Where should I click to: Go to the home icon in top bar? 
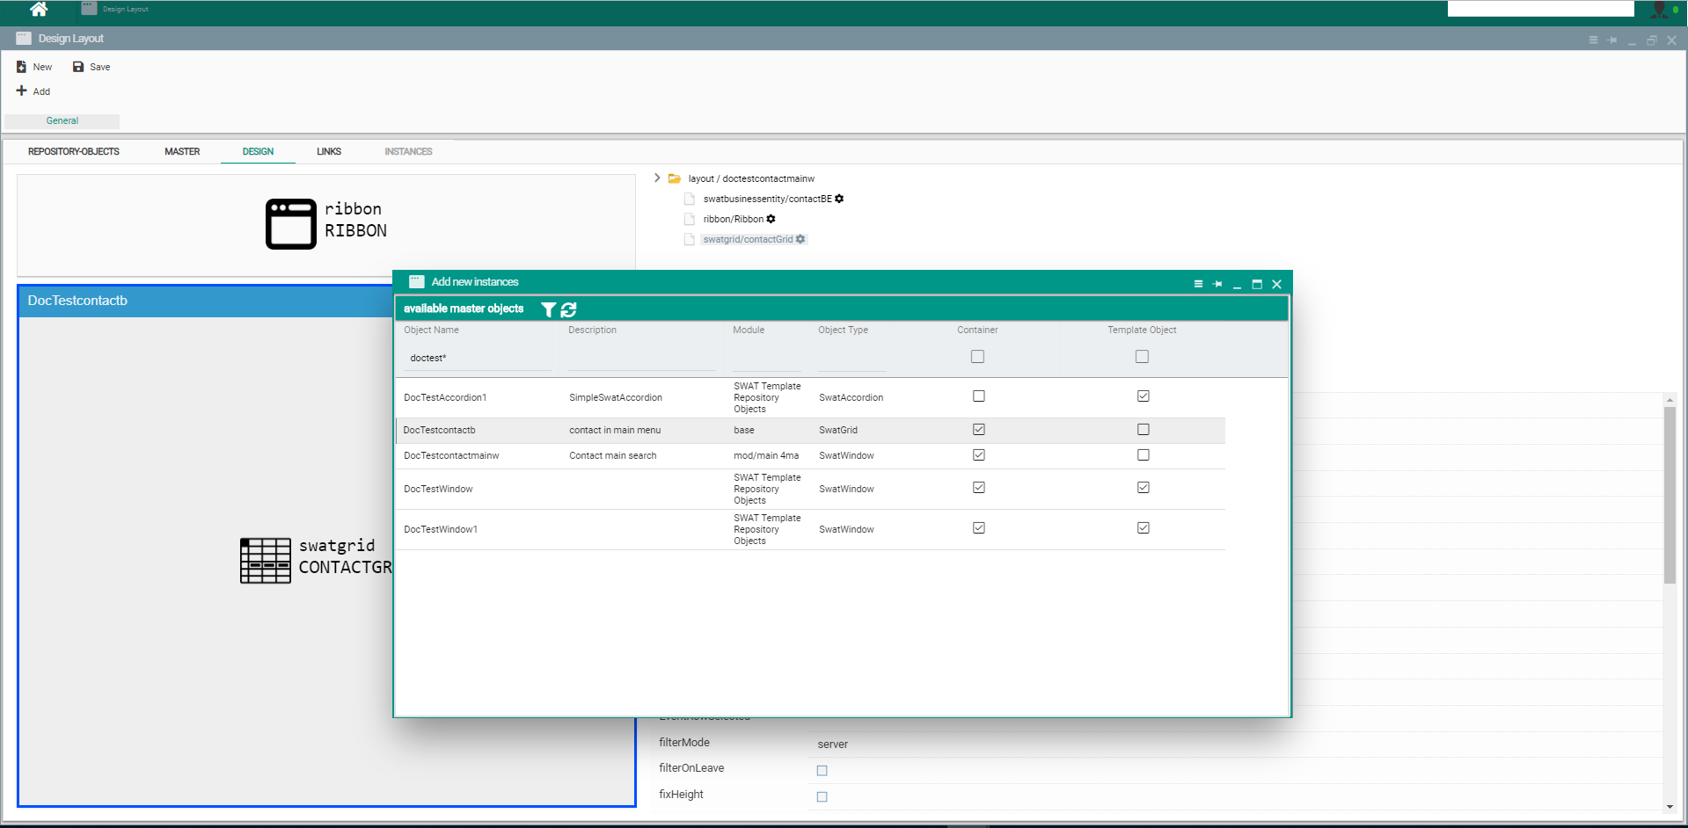coord(39,9)
